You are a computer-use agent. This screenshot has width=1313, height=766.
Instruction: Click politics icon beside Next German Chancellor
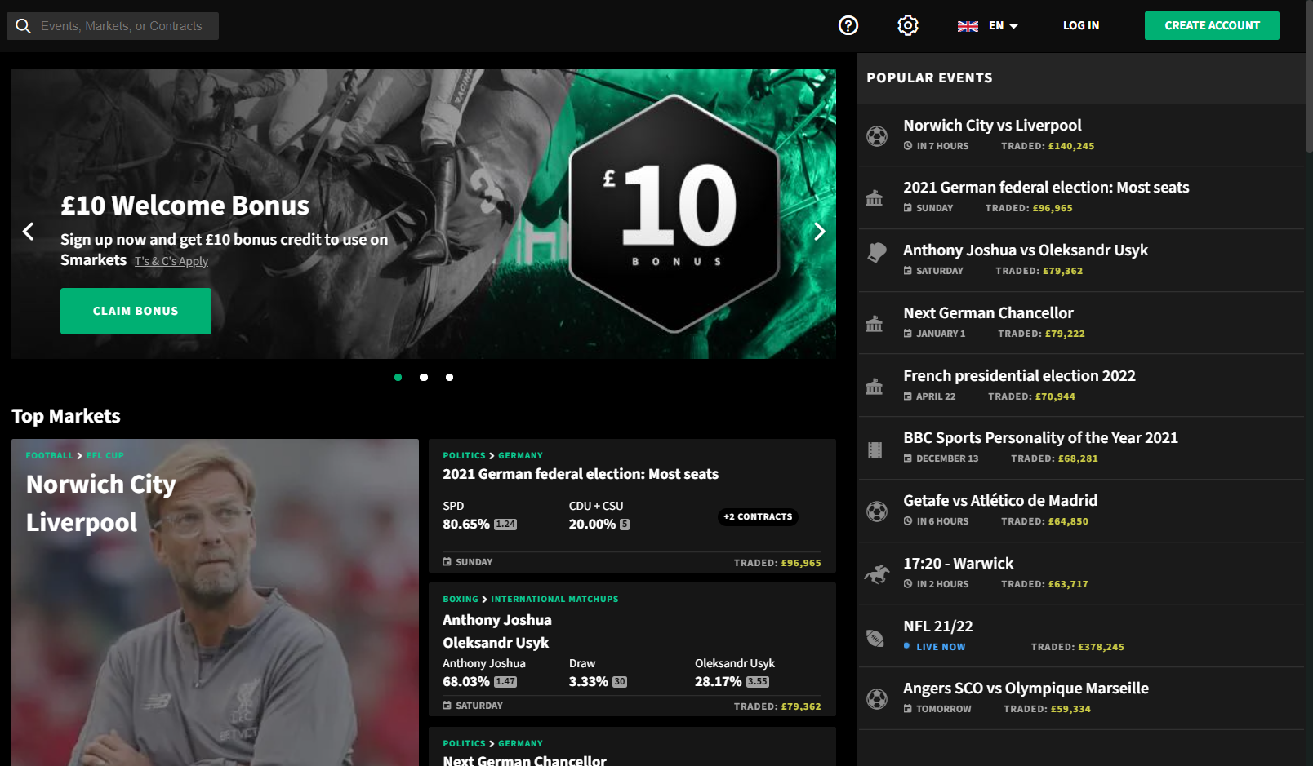tap(875, 324)
